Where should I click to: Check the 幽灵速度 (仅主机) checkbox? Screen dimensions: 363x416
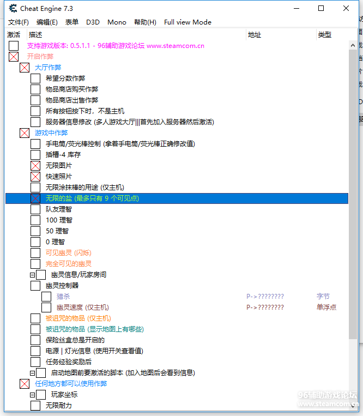point(46,308)
